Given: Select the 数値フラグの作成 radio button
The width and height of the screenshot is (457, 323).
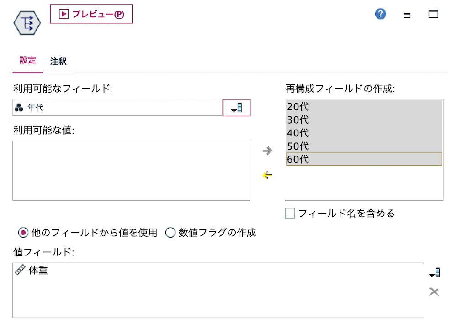Looking at the screenshot, I should 170,233.
